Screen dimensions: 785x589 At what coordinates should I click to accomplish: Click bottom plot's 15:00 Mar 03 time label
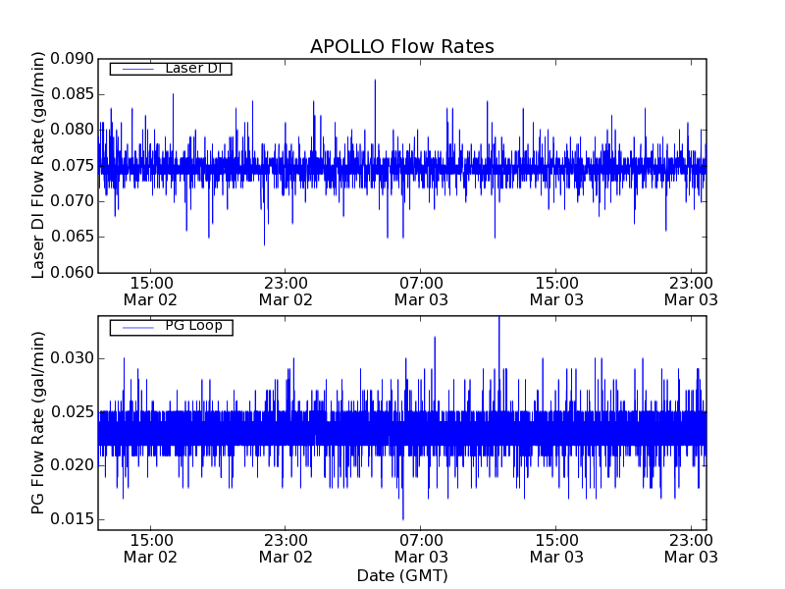(x=556, y=548)
